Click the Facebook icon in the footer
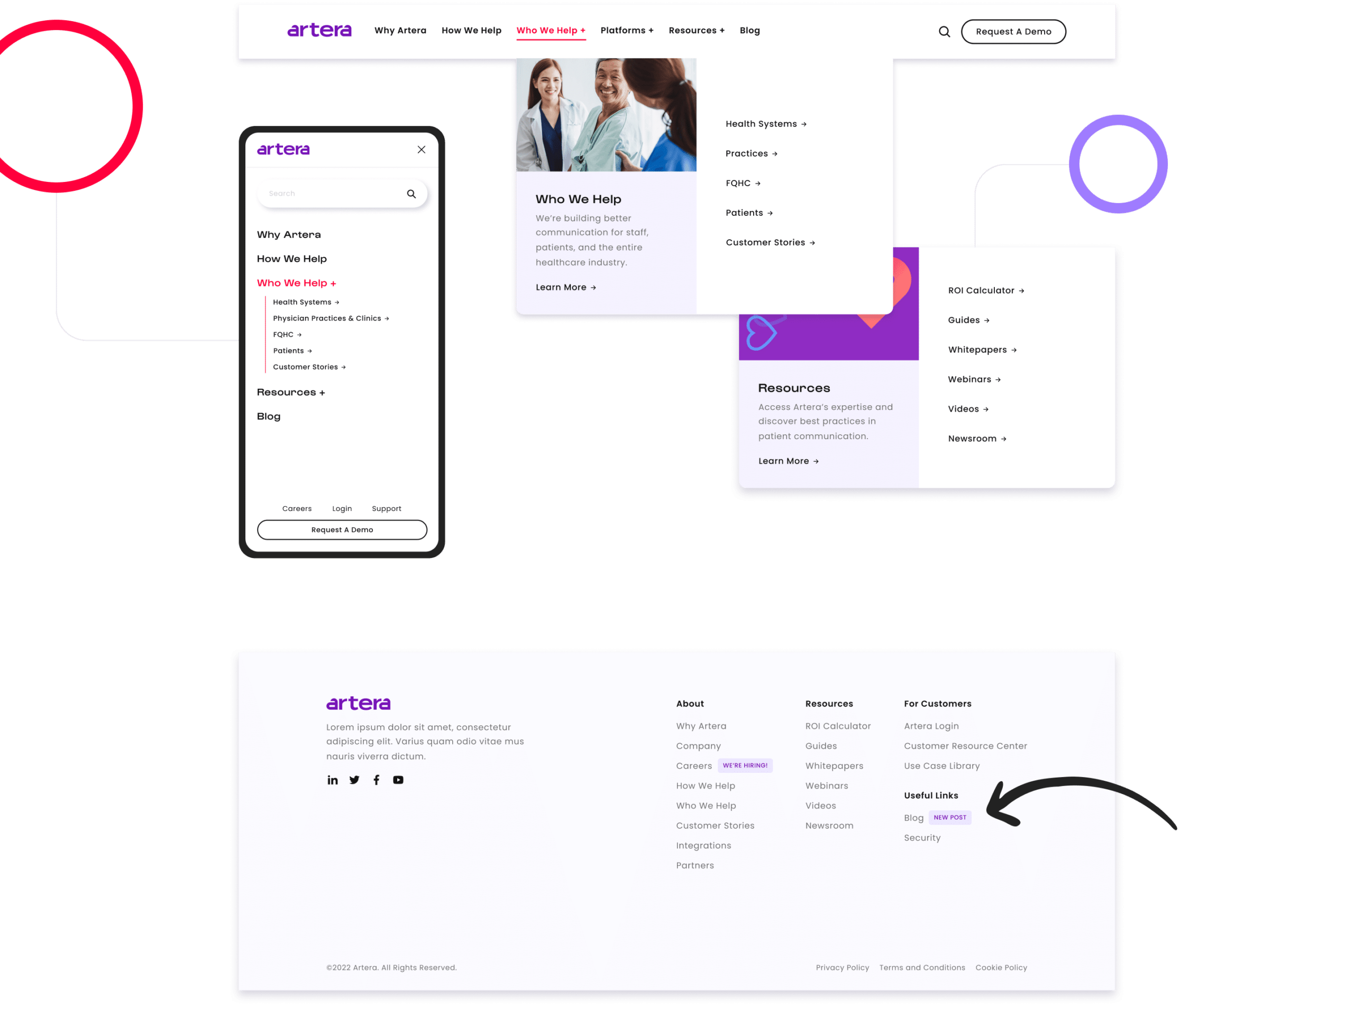Viewport: 1354px width, 1022px height. [x=378, y=779]
